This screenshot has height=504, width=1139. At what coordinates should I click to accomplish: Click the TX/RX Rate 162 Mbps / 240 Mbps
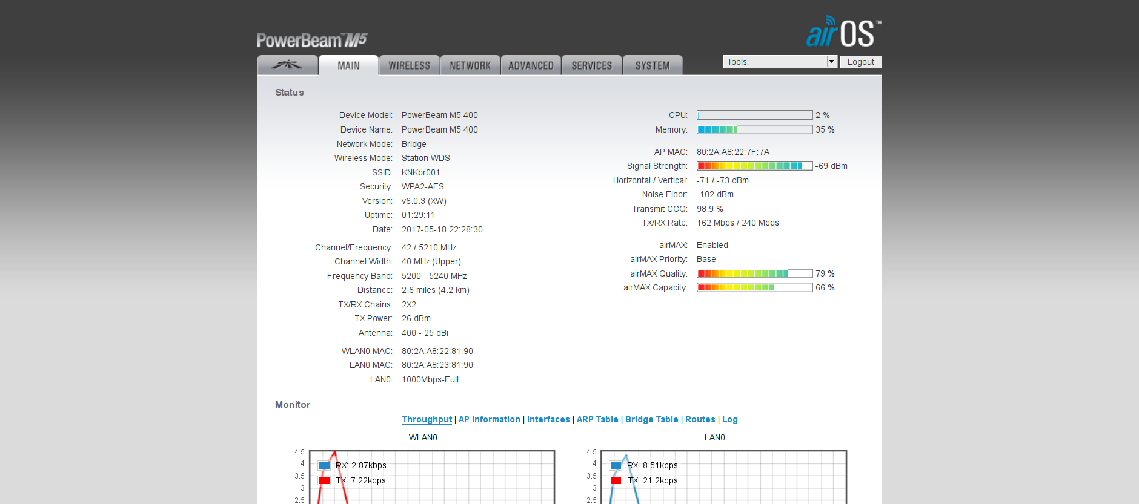pyautogui.click(x=738, y=223)
